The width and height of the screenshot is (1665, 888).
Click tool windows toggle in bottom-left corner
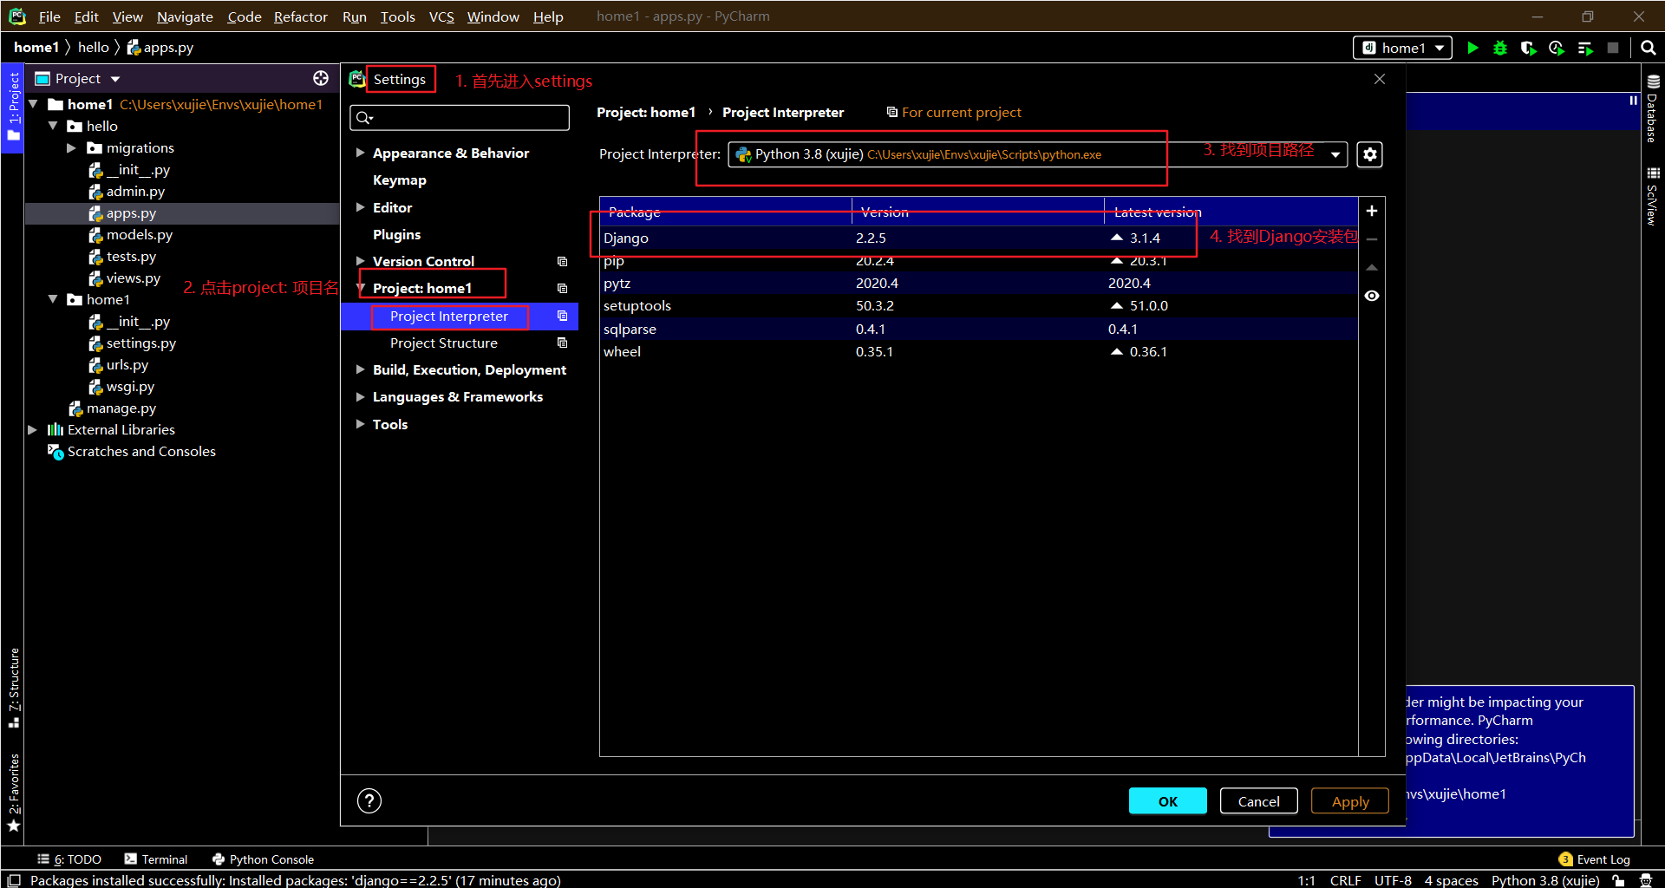tap(14, 880)
